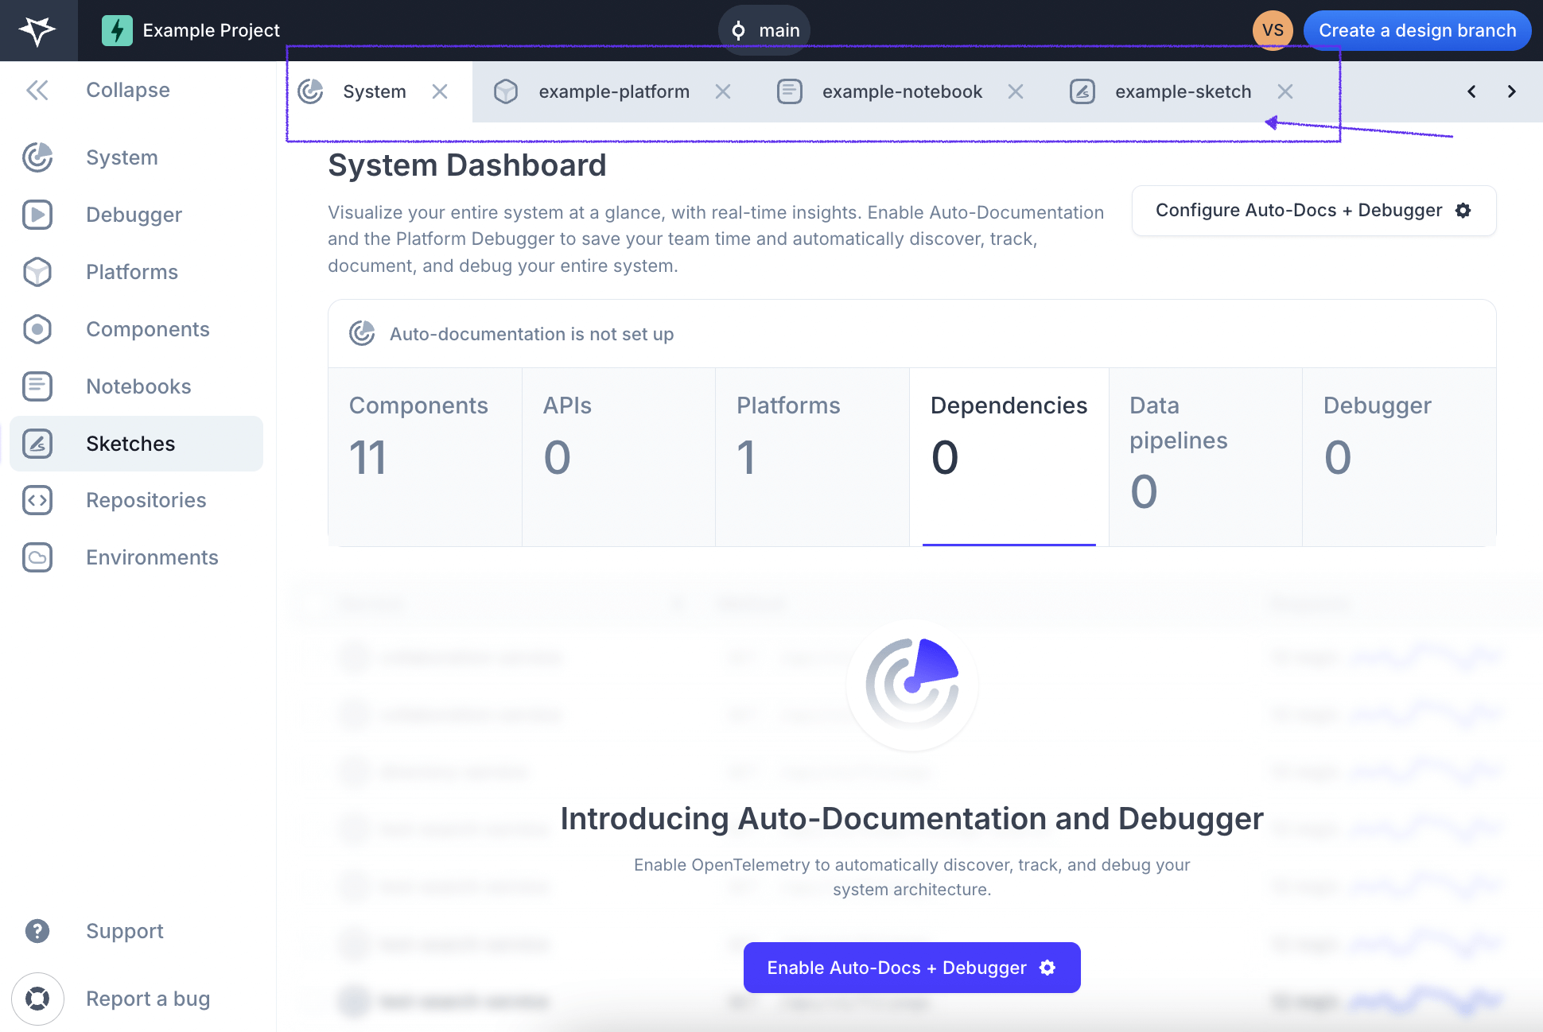This screenshot has height=1032, width=1543.
Task: Open the Components section
Action: click(x=147, y=328)
